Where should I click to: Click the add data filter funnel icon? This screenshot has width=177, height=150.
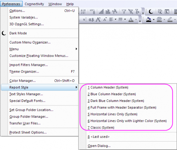pos(124,12)
